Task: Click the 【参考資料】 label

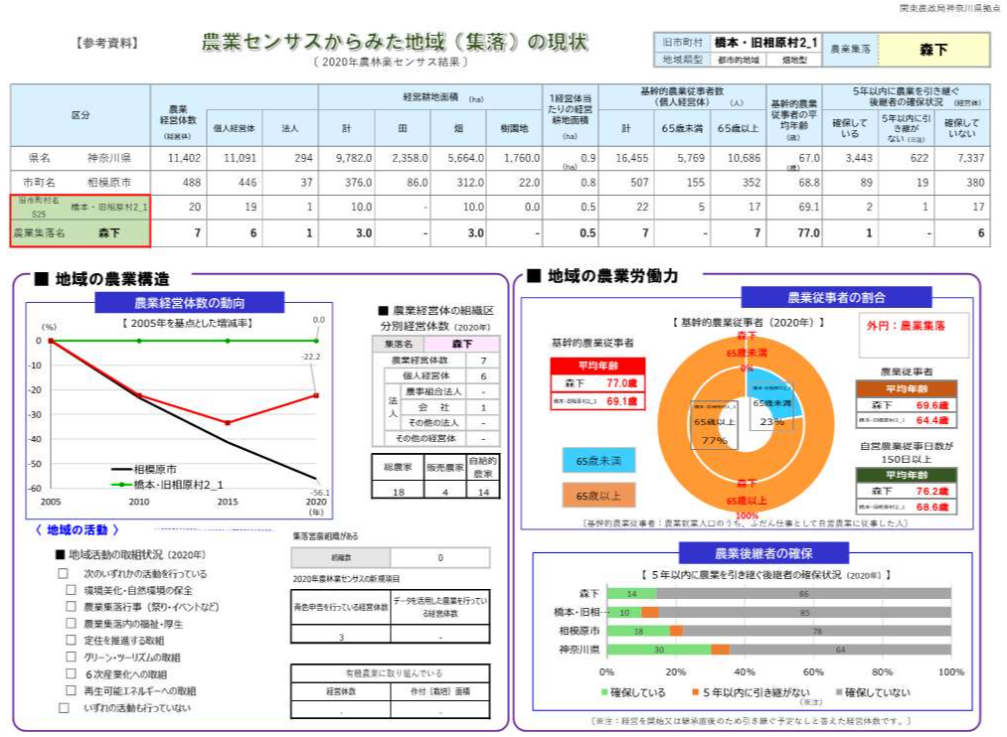Action: 106,43
